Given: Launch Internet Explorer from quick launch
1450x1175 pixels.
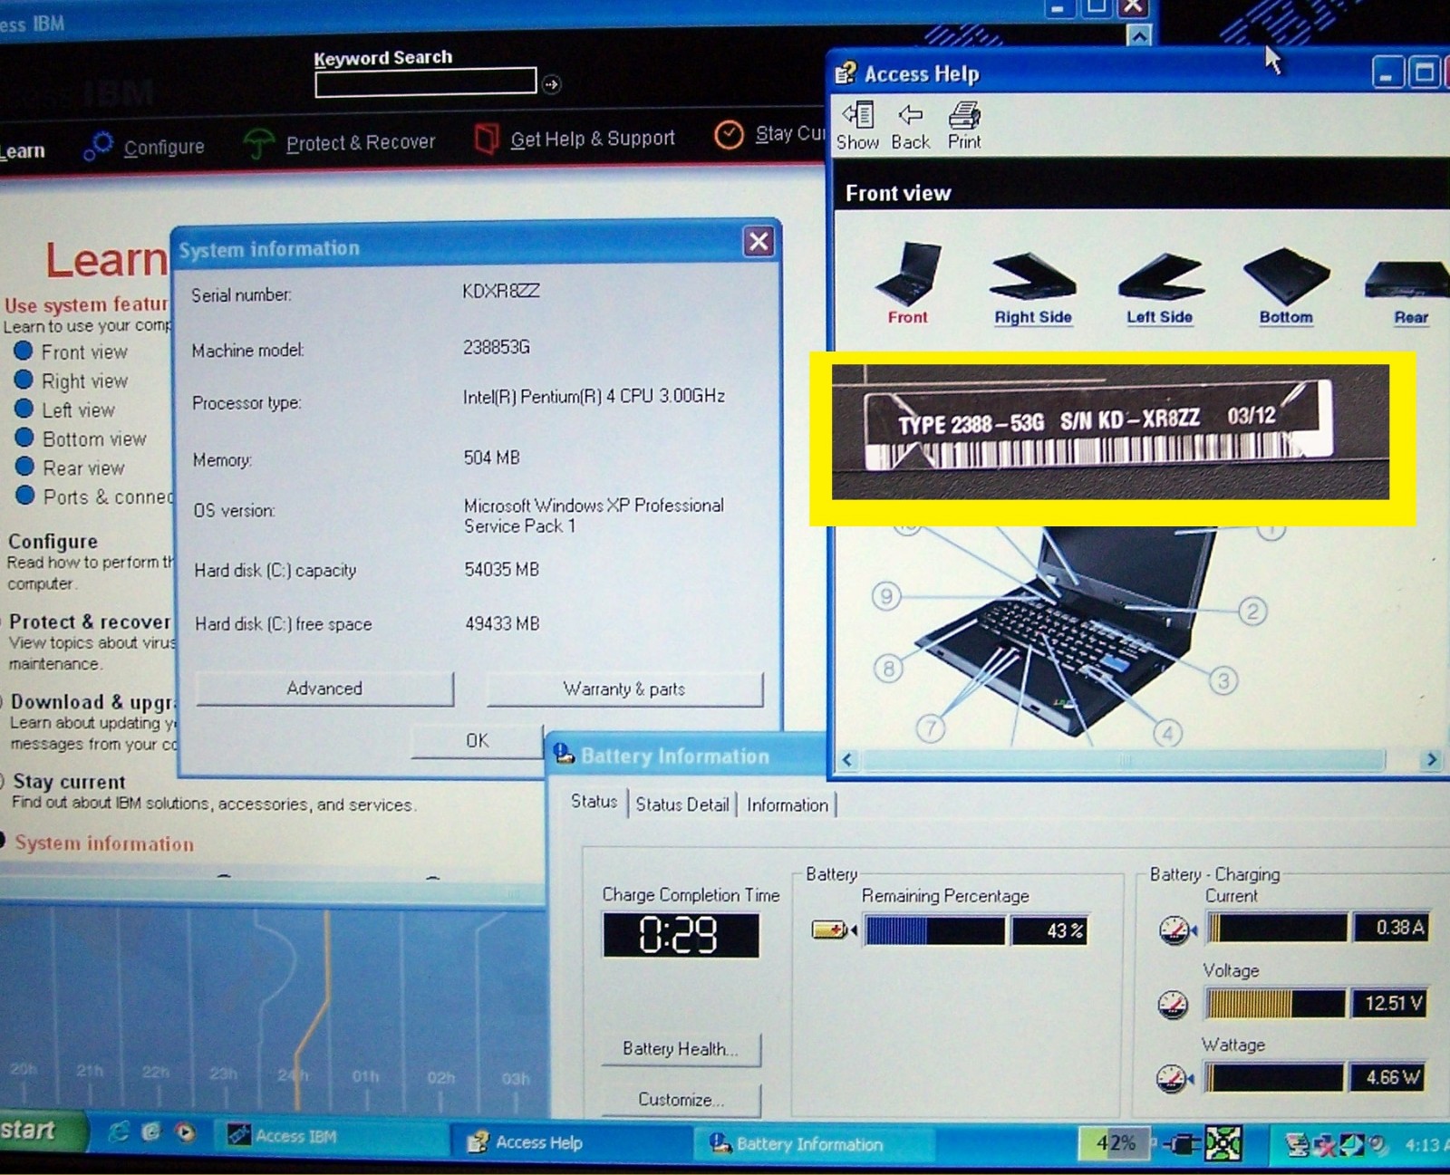Looking at the screenshot, I should [118, 1131].
